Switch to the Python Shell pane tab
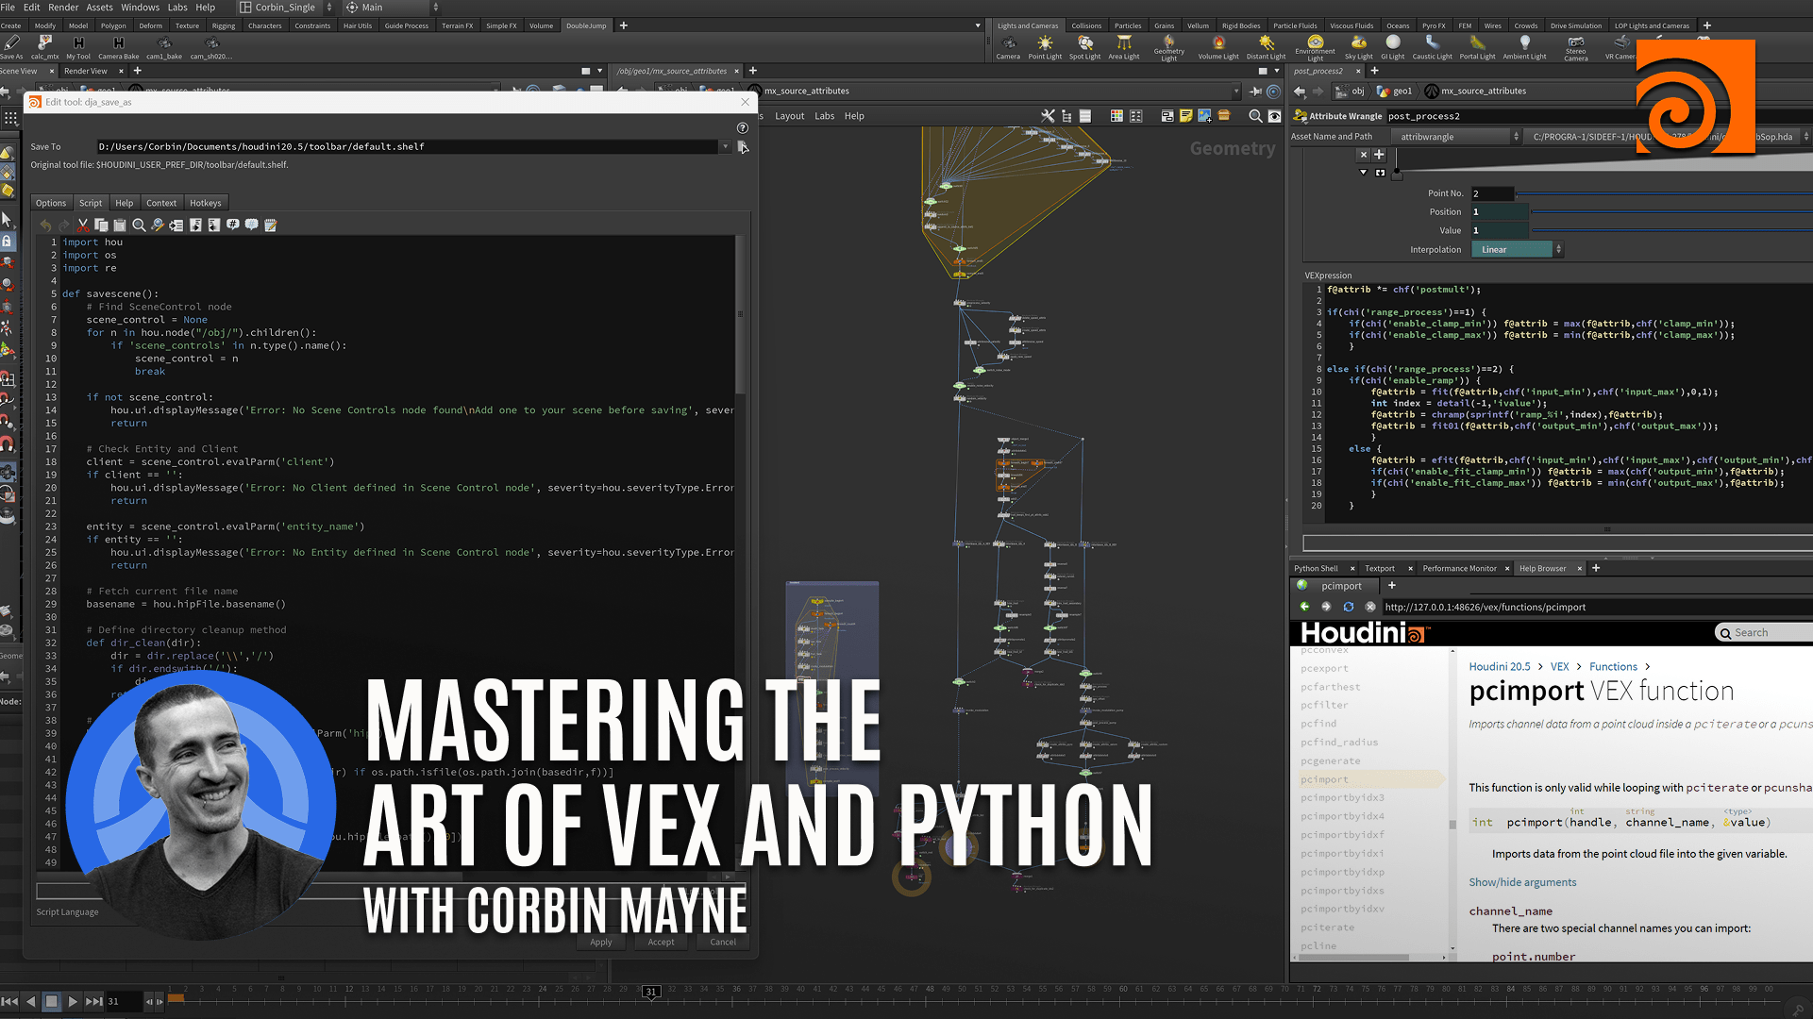The width and height of the screenshot is (1813, 1019). click(x=1316, y=568)
